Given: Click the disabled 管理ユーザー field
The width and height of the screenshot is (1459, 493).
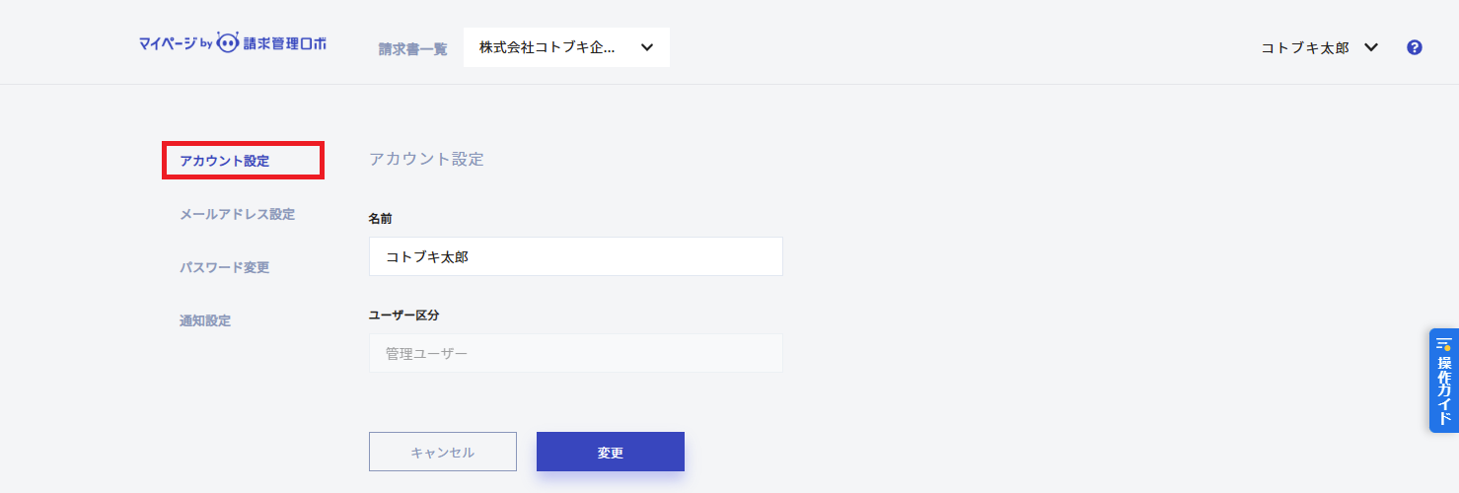Looking at the screenshot, I should [575, 353].
